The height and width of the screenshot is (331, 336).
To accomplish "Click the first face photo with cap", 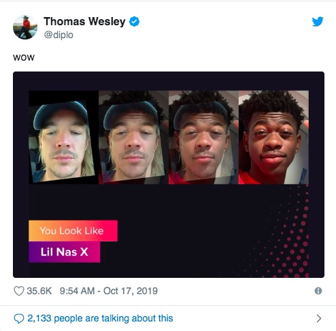I will point(63,137).
